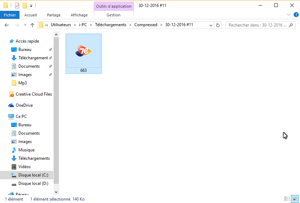
Task: Open Creative Cloud Files in navigation pane
Action: coord(34,94)
